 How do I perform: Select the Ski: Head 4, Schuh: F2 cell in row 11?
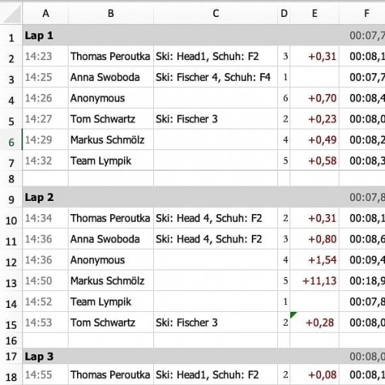tap(216, 239)
